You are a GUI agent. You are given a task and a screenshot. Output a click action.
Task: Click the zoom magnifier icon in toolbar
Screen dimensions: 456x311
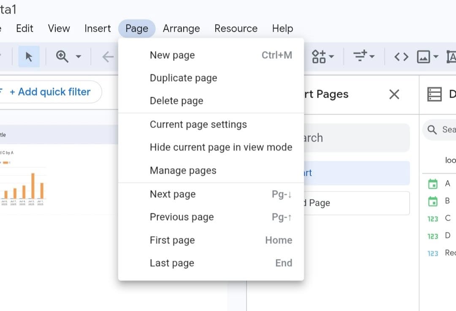point(62,57)
